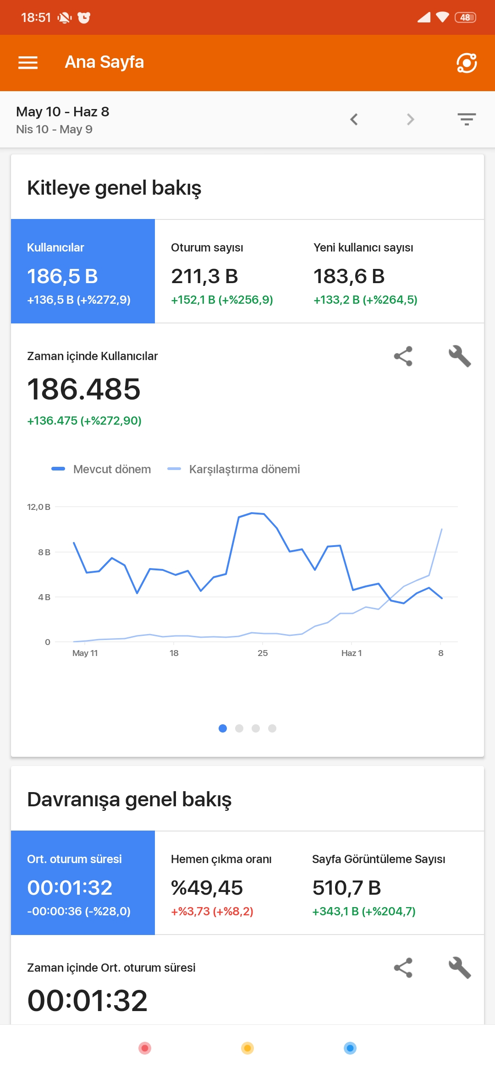This screenshot has height=1072, width=495.
Task: Share the Zaman içinde Kullanıcılar chart
Action: click(x=403, y=356)
